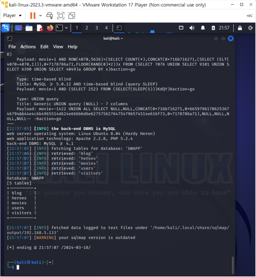Click the display/screen tray icon
The height and width of the screenshot is (277, 256).
point(181,28)
